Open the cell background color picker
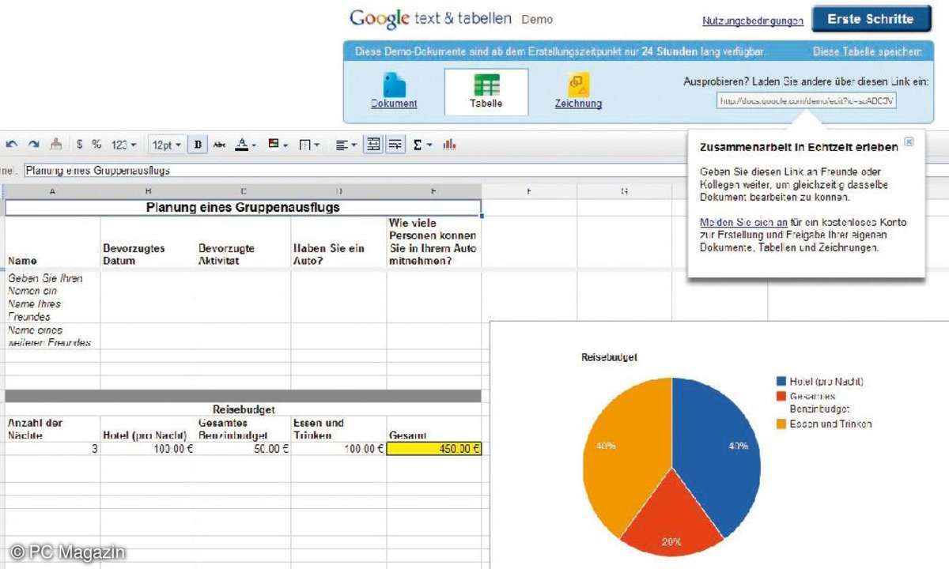The height and width of the screenshot is (569, 949). tap(277, 145)
